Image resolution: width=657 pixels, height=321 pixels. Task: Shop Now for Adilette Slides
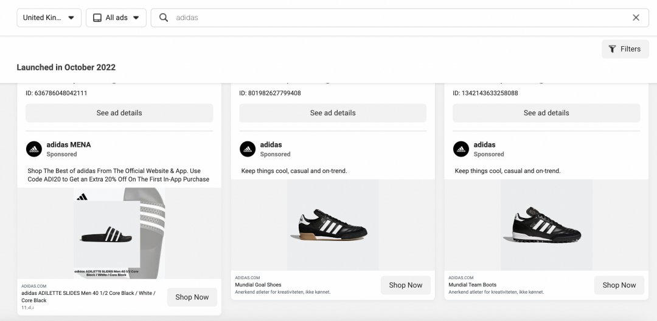pos(192,297)
